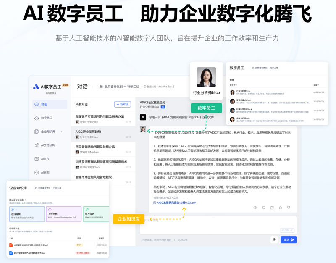The image size is (336, 263).
Task: Give the response a thumbs down
Action: (x=289, y=208)
